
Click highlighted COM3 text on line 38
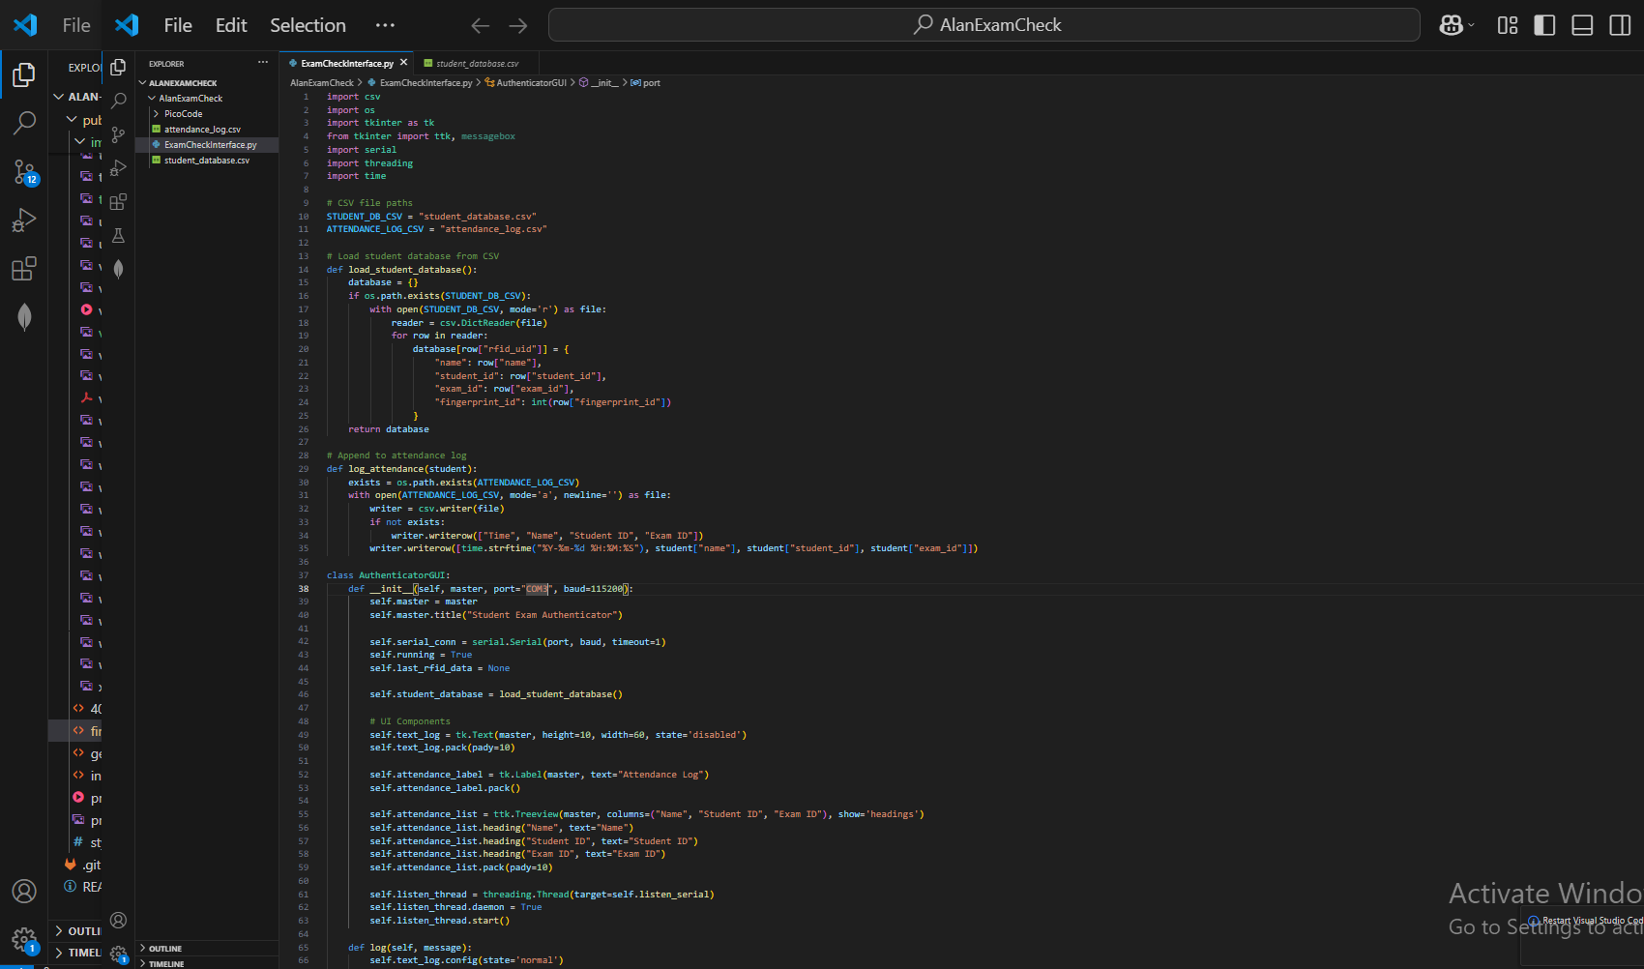pos(537,589)
